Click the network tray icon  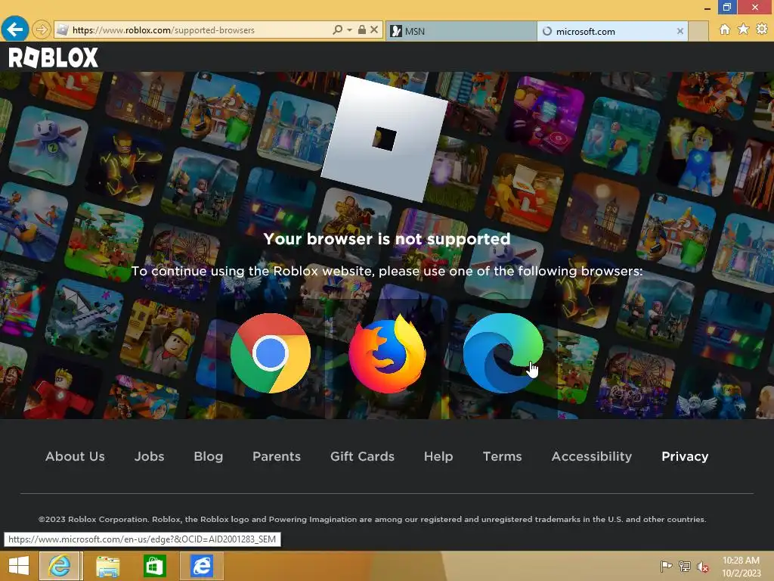click(x=684, y=566)
